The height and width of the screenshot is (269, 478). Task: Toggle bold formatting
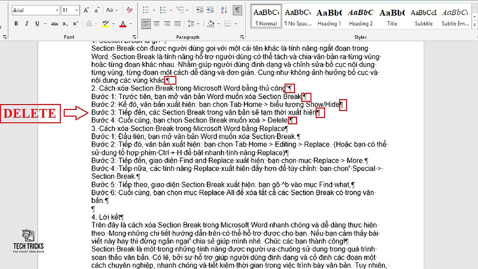click(16, 23)
